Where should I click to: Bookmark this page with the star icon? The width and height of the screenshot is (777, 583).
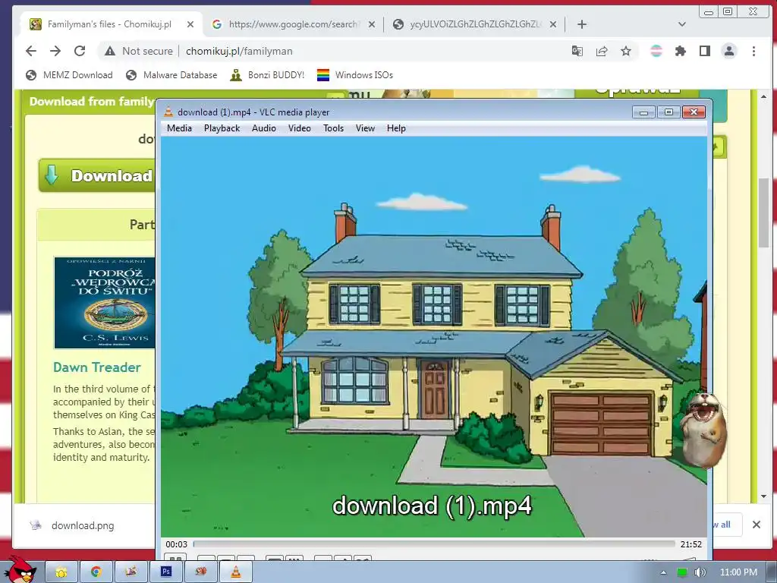pos(626,51)
